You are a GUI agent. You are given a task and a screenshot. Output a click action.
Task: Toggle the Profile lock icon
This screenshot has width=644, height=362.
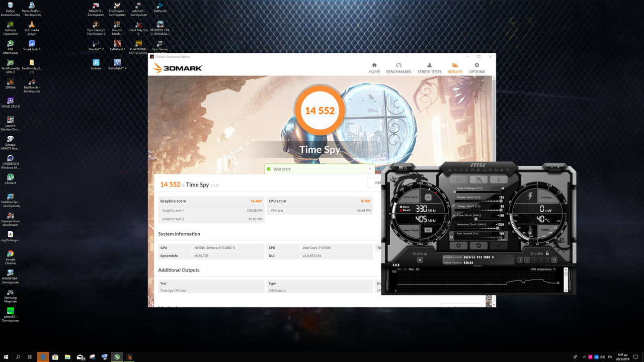click(547, 253)
